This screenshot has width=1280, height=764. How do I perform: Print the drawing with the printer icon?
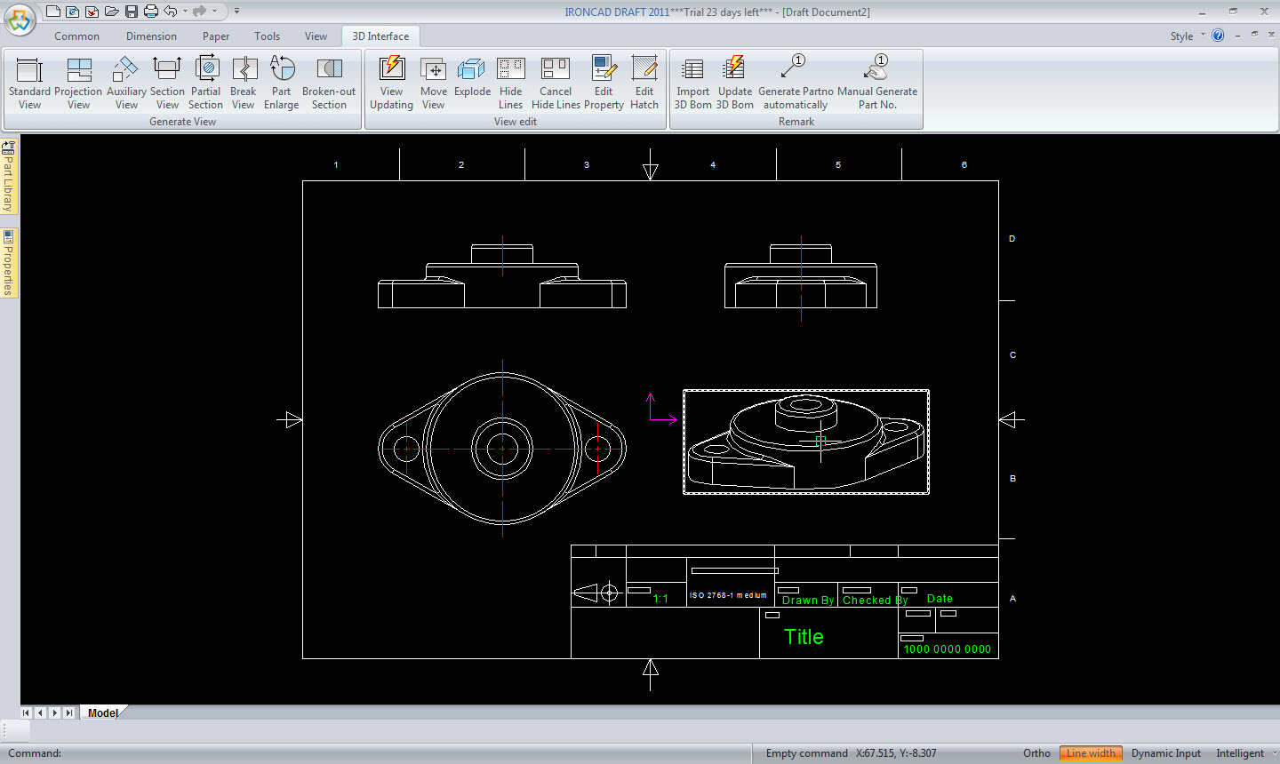pyautogui.click(x=150, y=12)
